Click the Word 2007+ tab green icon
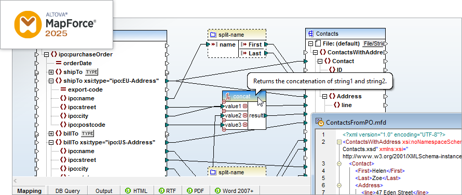 click(218, 190)
